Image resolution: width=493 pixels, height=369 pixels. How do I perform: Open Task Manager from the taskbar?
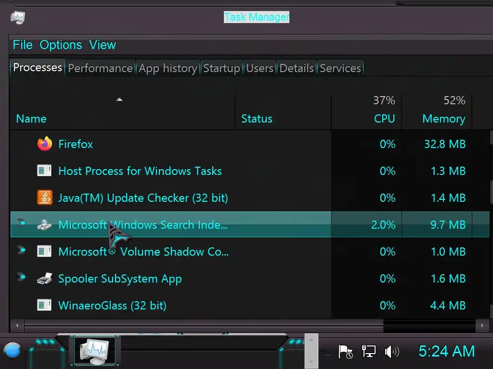coord(95,350)
